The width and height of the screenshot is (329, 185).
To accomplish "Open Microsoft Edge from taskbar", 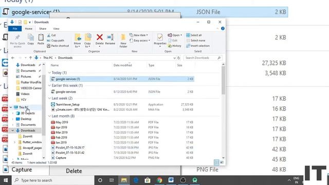I will 136,180.
